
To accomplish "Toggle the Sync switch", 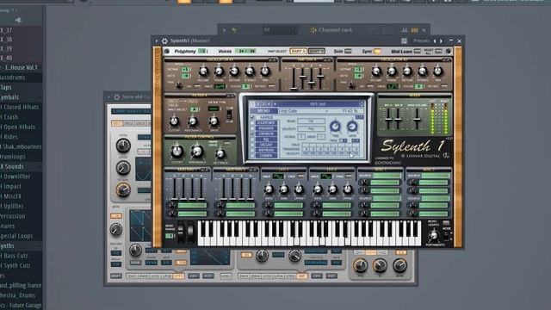I will click(x=377, y=52).
